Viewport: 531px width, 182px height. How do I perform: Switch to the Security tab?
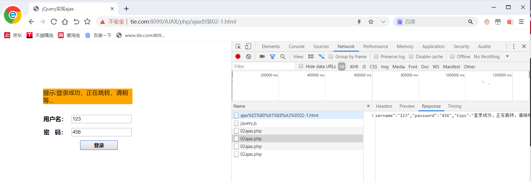(x=461, y=46)
